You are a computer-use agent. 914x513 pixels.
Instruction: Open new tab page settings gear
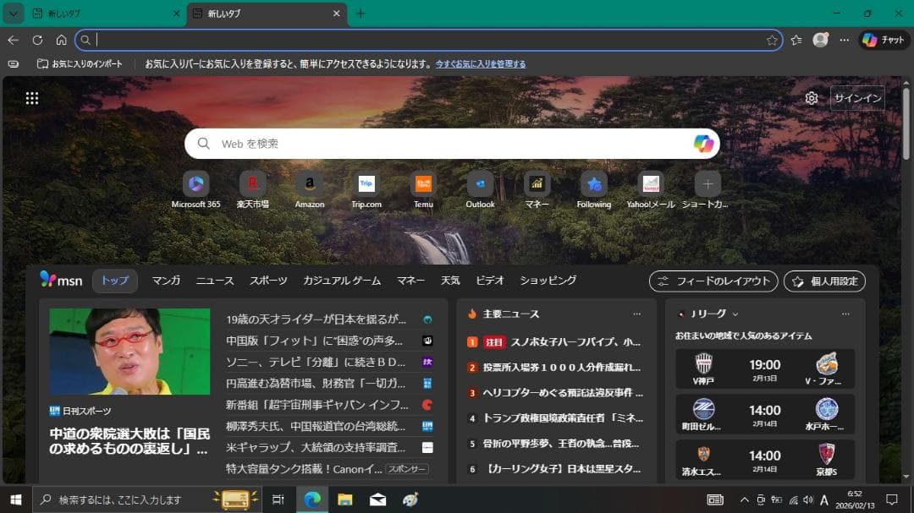coord(811,98)
